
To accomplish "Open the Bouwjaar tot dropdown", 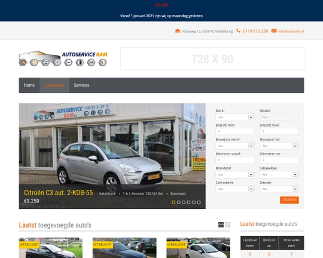I will click(x=279, y=146).
